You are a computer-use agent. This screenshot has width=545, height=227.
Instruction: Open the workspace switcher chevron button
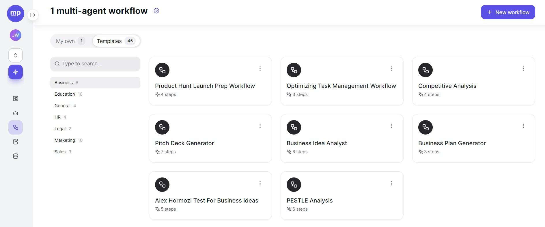click(x=16, y=55)
